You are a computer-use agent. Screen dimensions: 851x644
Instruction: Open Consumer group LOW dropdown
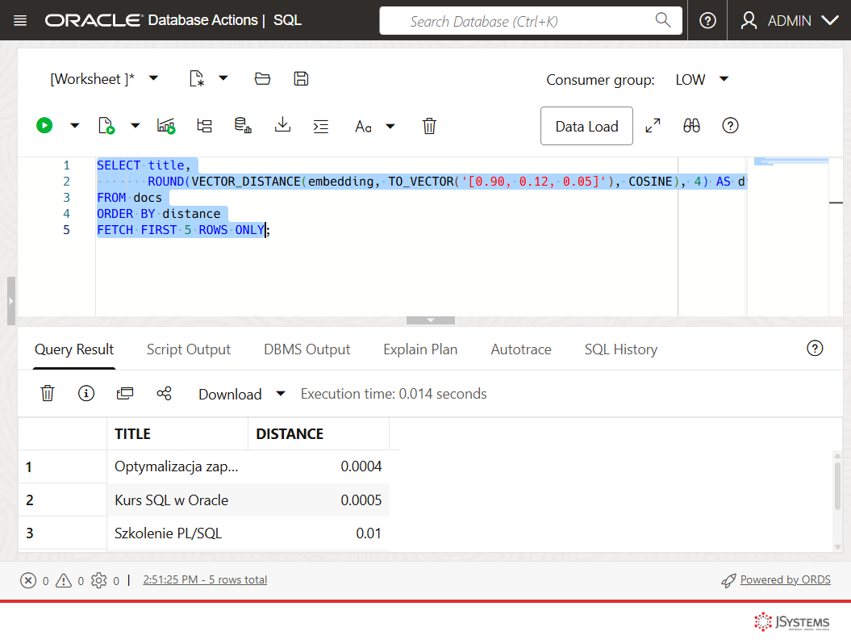pyautogui.click(x=701, y=79)
